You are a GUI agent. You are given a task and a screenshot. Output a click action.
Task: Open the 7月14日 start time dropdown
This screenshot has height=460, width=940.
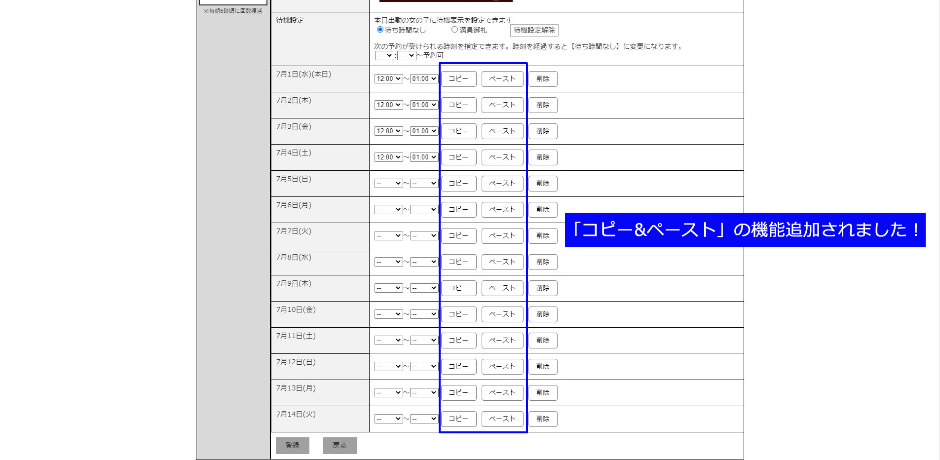pyautogui.click(x=389, y=419)
